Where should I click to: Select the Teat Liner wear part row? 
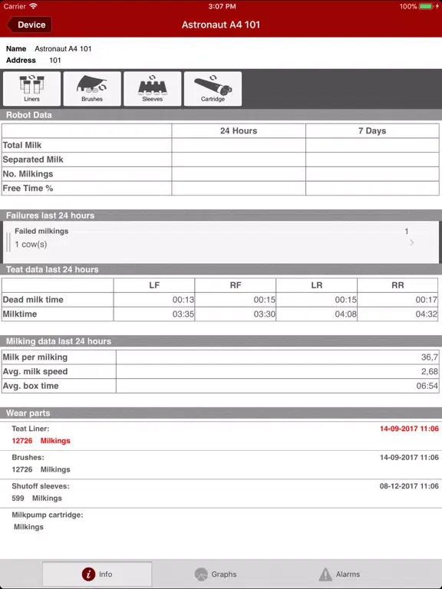coord(221,435)
